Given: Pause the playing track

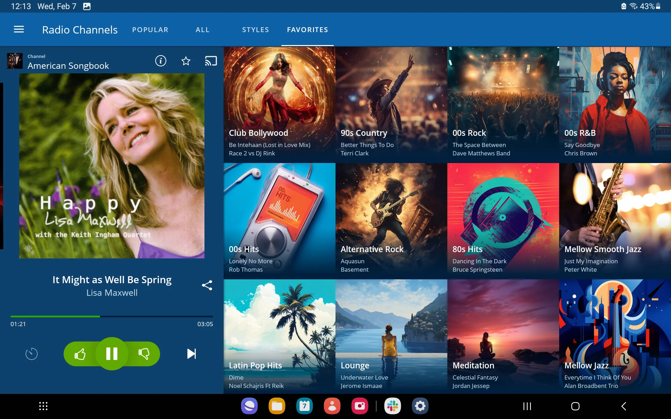Looking at the screenshot, I should pyautogui.click(x=112, y=354).
